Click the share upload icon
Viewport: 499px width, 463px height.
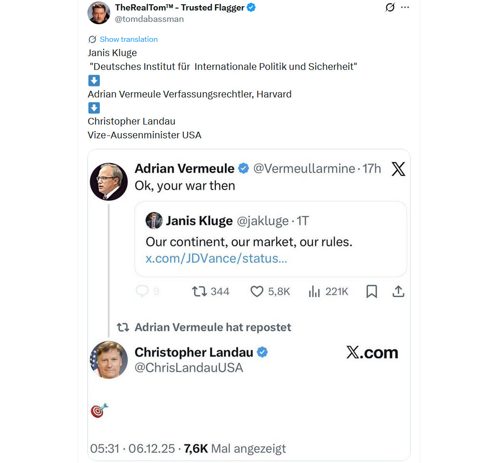click(x=398, y=291)
